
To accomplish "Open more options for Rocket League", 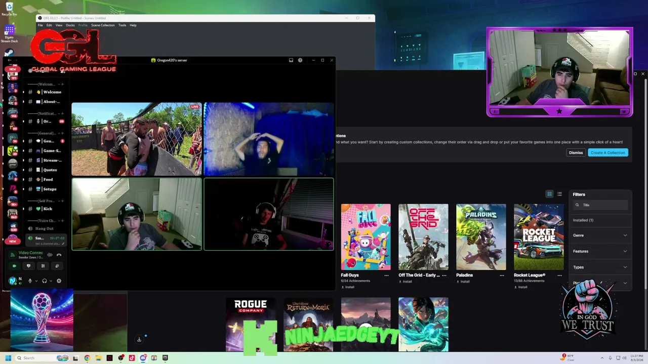I will (560, 276).
